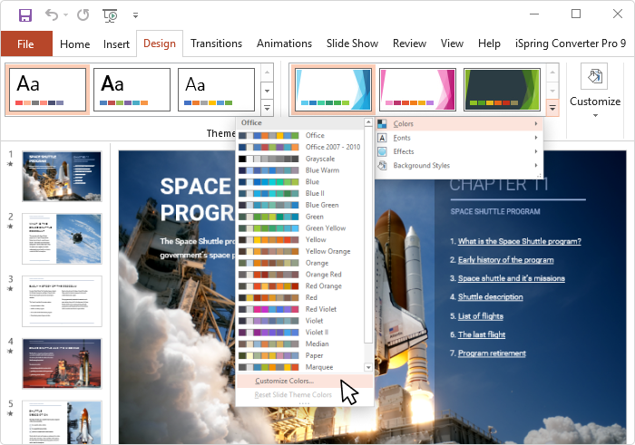Click the Redo/Repeat icon
This screenshot has width=635, height=445.
click(x=83, y=15)
